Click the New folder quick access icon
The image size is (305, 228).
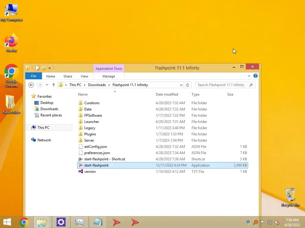(44, 68)
